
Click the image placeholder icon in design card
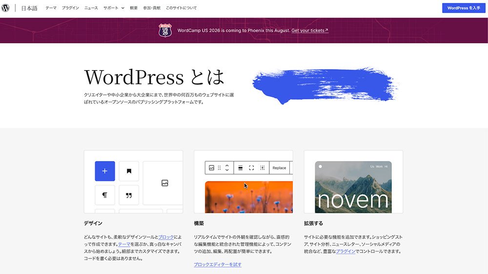(x=164, y=183)
